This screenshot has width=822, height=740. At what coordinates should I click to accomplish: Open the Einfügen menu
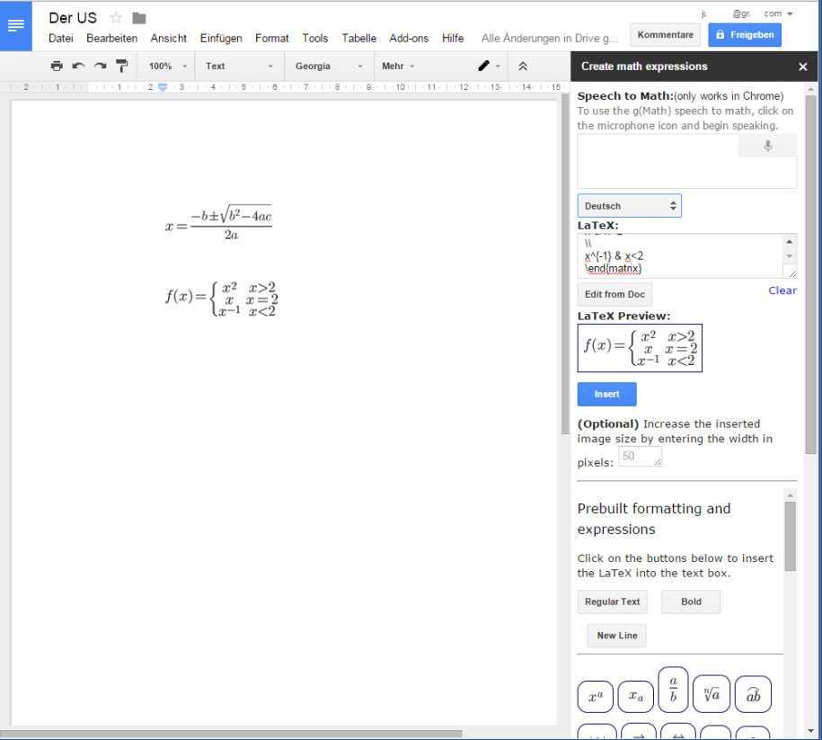coord(220,38)
